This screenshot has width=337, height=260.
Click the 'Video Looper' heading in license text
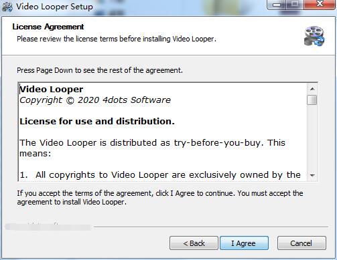click(52, 90)
